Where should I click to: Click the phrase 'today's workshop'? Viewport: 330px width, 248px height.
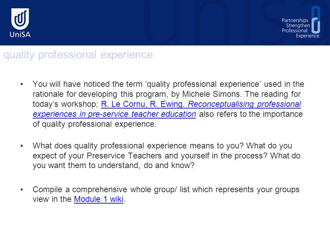[x=65, y=104]
